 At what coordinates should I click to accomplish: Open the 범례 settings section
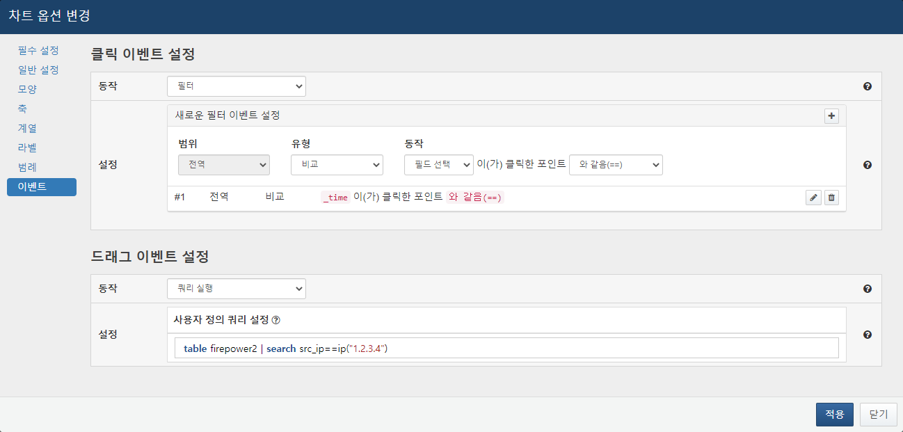click(x=27, y=168)
